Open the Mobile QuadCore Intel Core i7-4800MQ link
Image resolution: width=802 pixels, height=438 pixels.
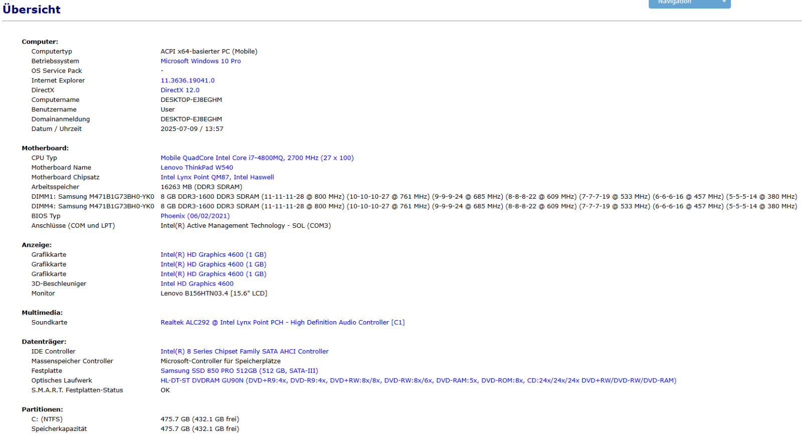pos(257,158)
